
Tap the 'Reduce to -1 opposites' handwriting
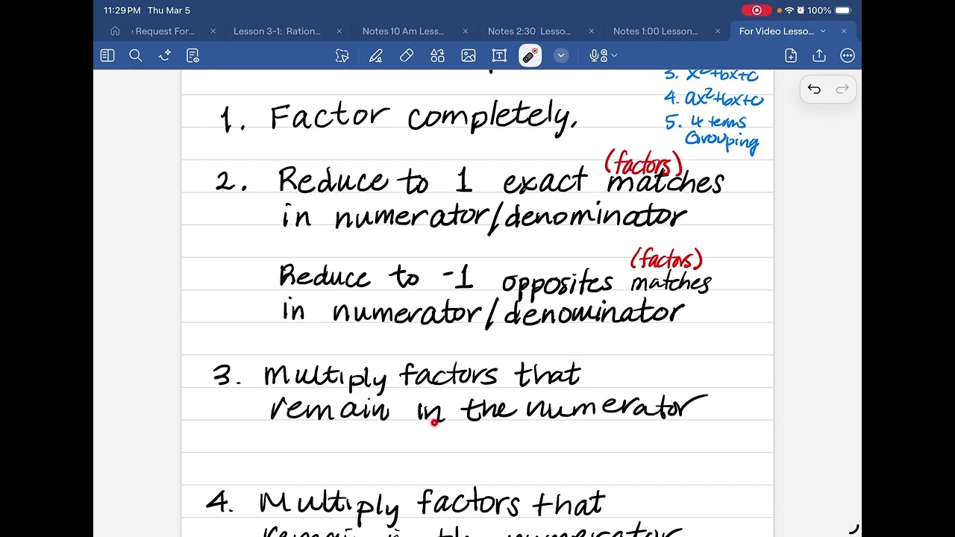pyautogui.click(x=445, y=278)
